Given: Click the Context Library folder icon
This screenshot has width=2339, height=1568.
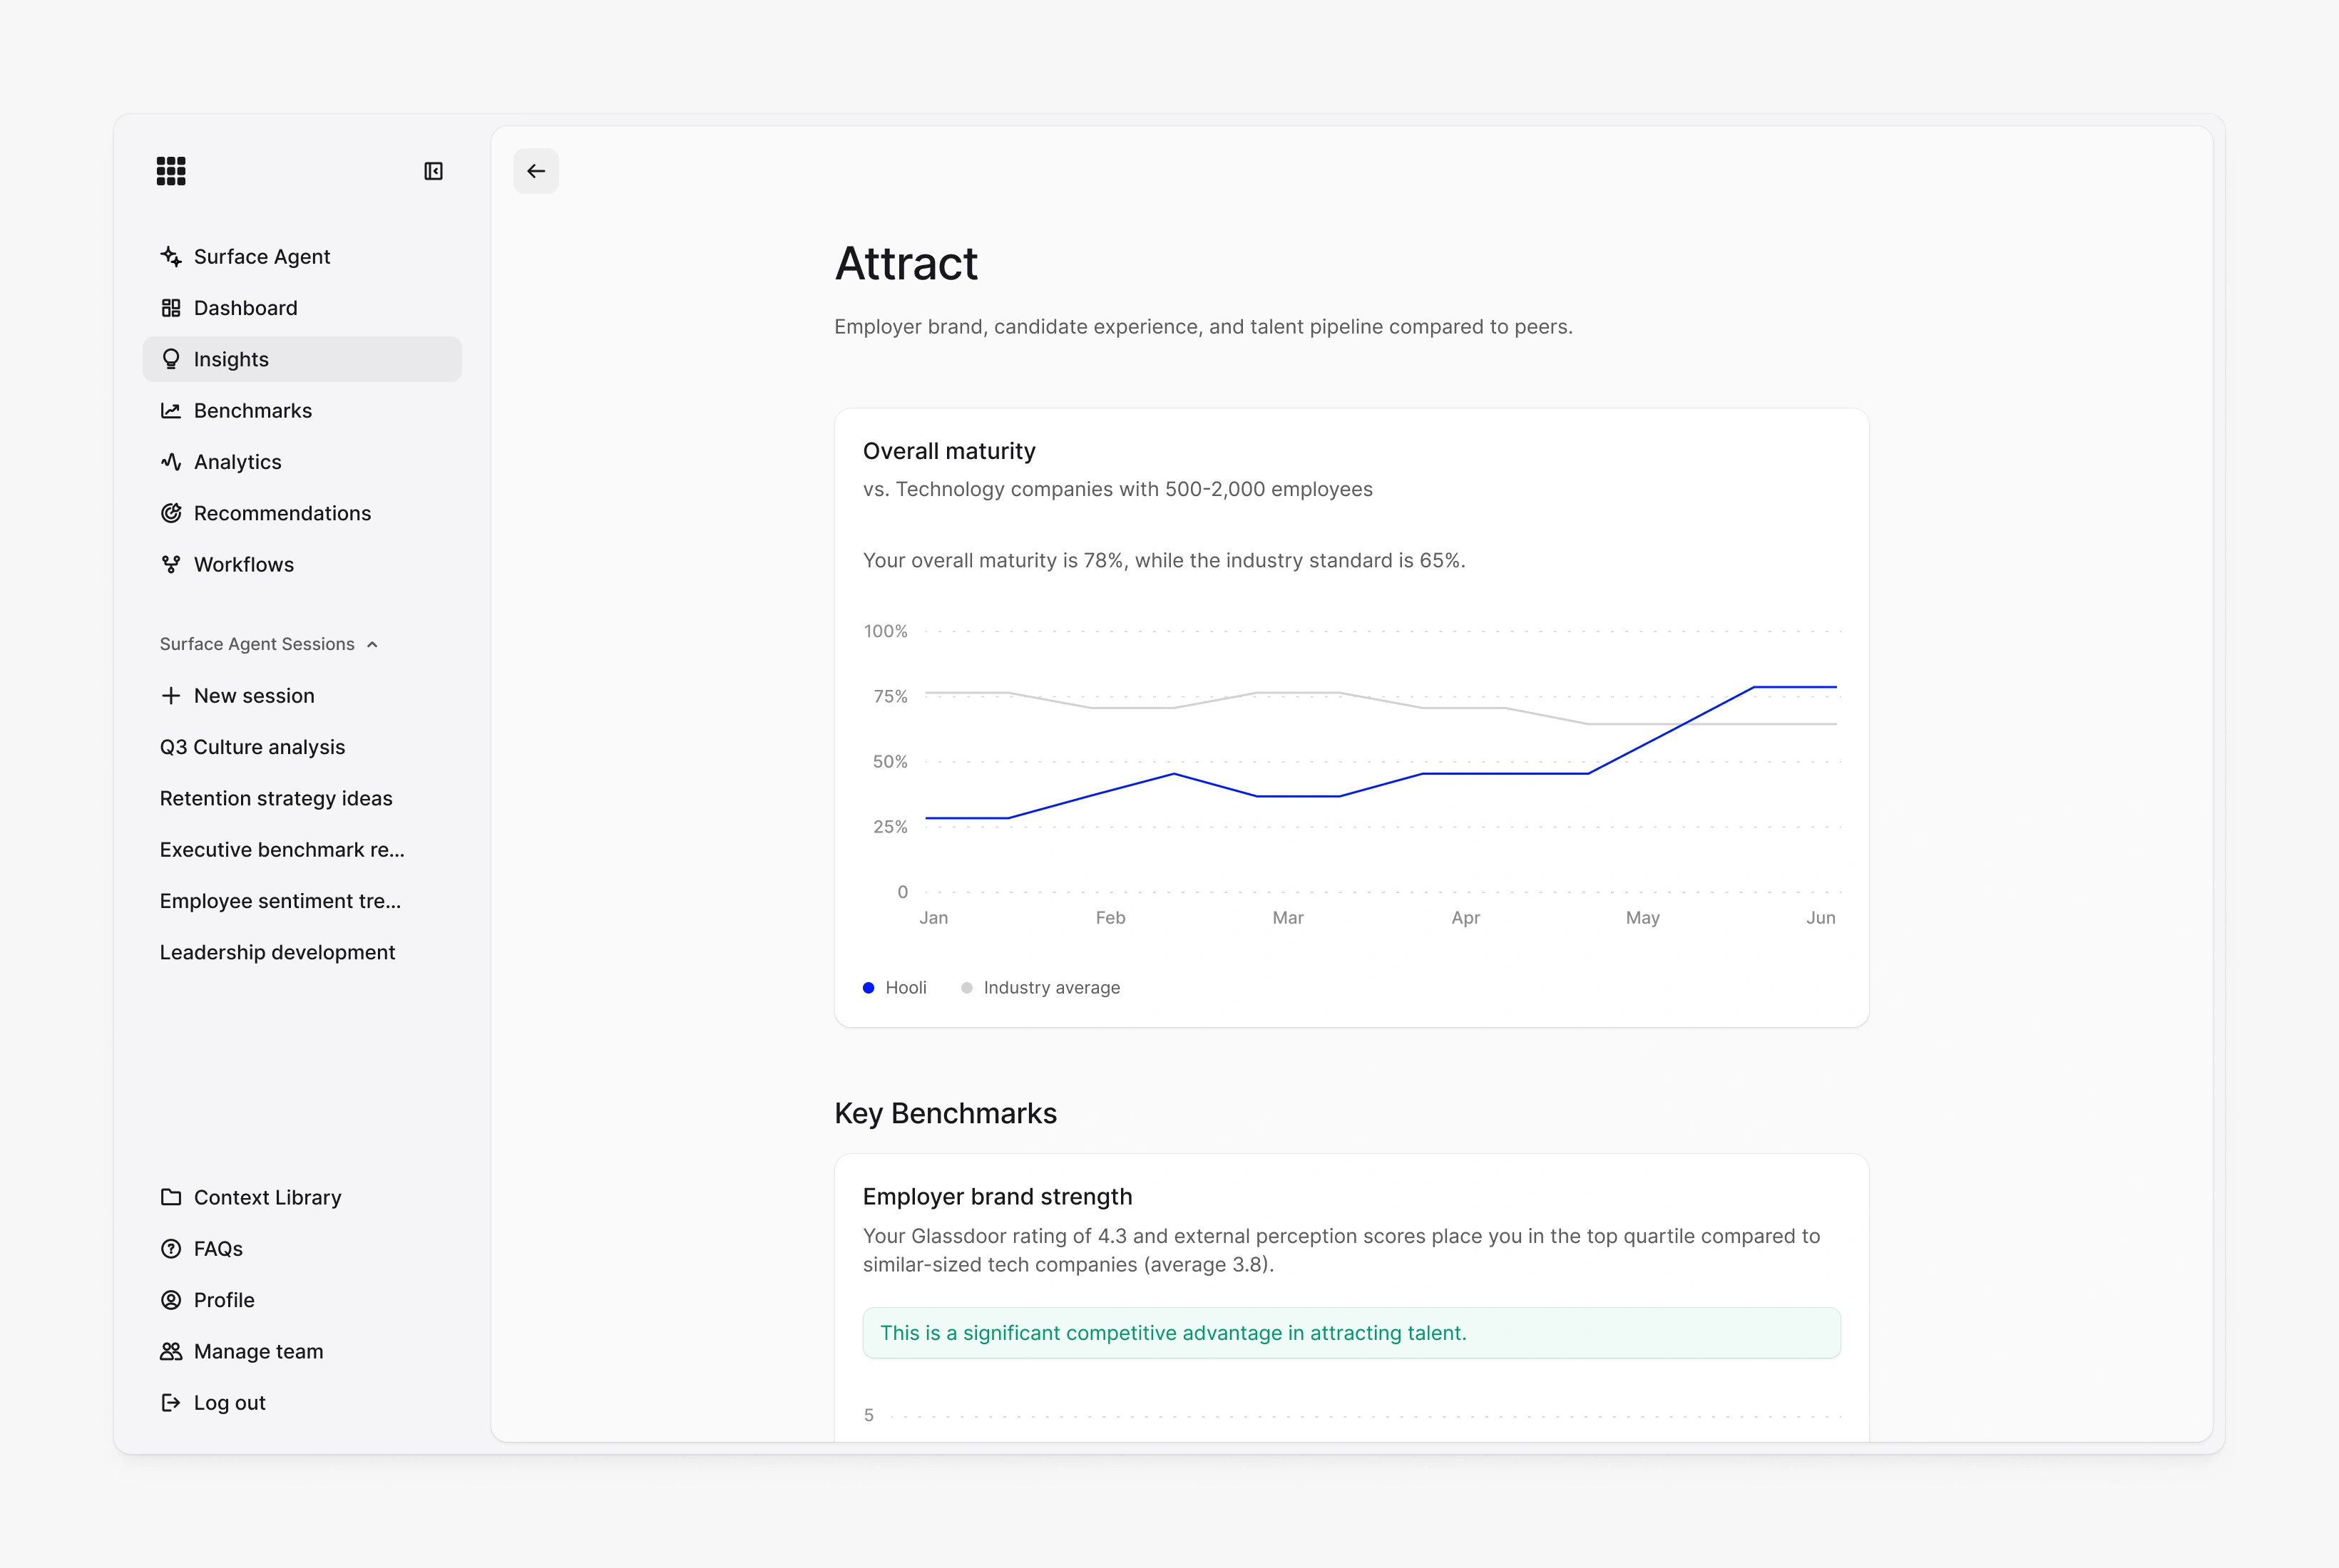Looking at the screenshot, I should tap(171, 1198).
